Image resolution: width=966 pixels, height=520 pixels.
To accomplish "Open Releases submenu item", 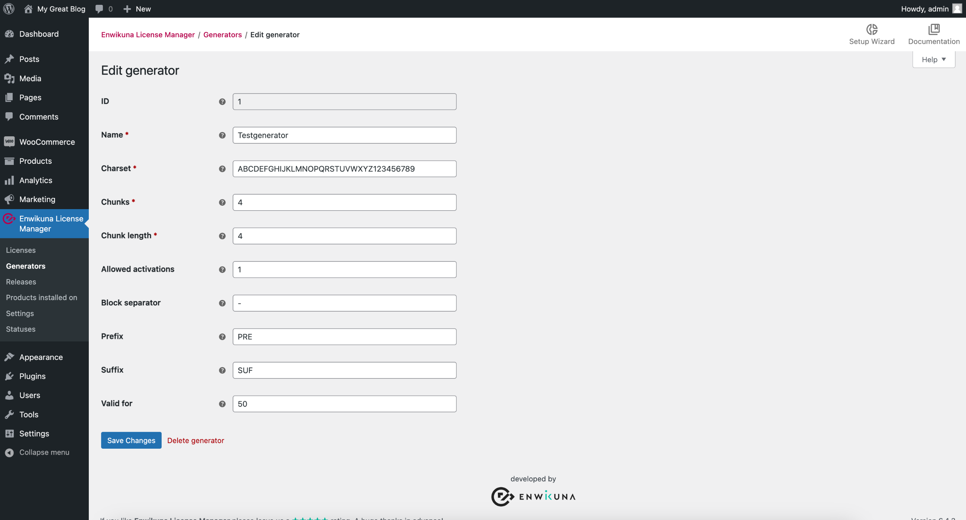I will [x=21, y=282].
